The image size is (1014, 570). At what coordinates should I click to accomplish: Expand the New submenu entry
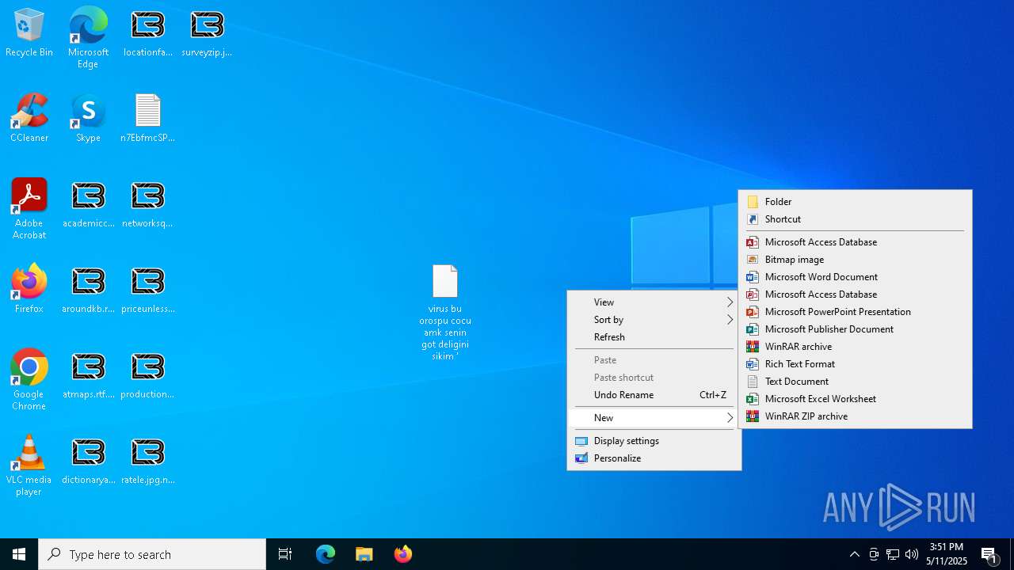click(x=654, y=418)
